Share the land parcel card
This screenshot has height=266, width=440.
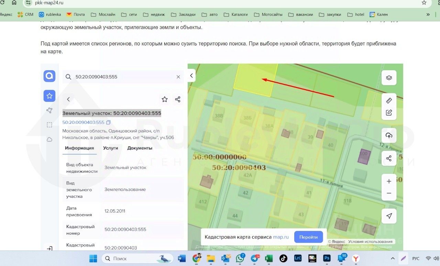(178, 99)
